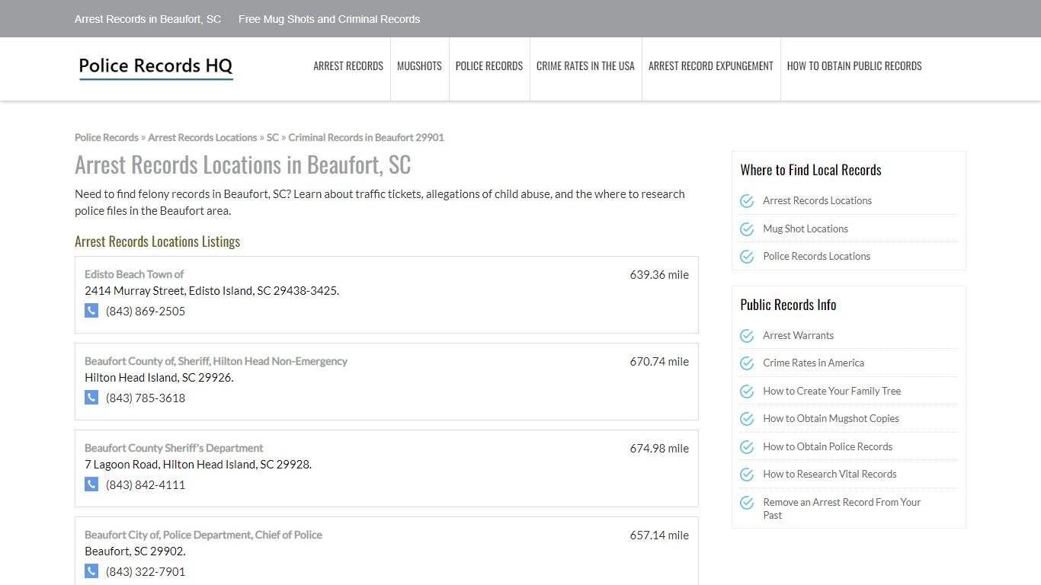The height and width of the screenshot is (585, 1041).
Task: Open Remove an Arrest Record From Your Past link
Action: click(841, 509)
